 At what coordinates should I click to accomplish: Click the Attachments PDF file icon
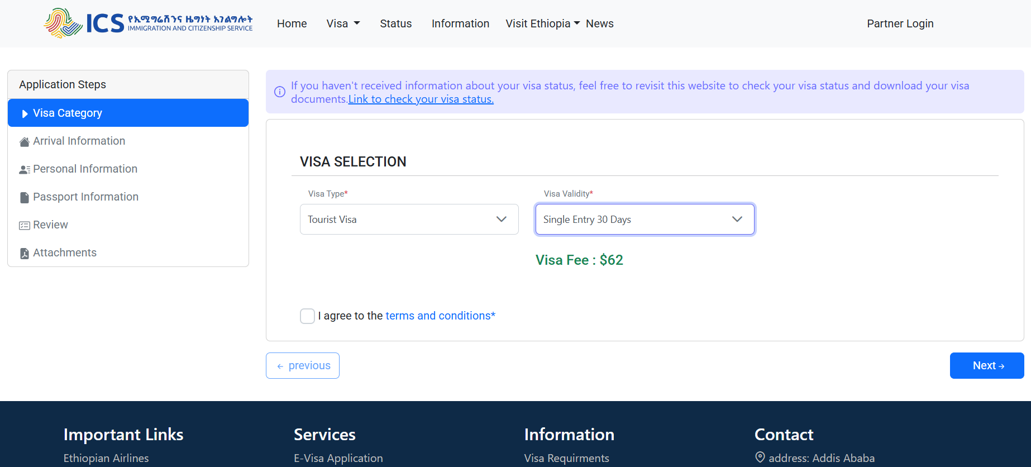(x=25, y=254)
